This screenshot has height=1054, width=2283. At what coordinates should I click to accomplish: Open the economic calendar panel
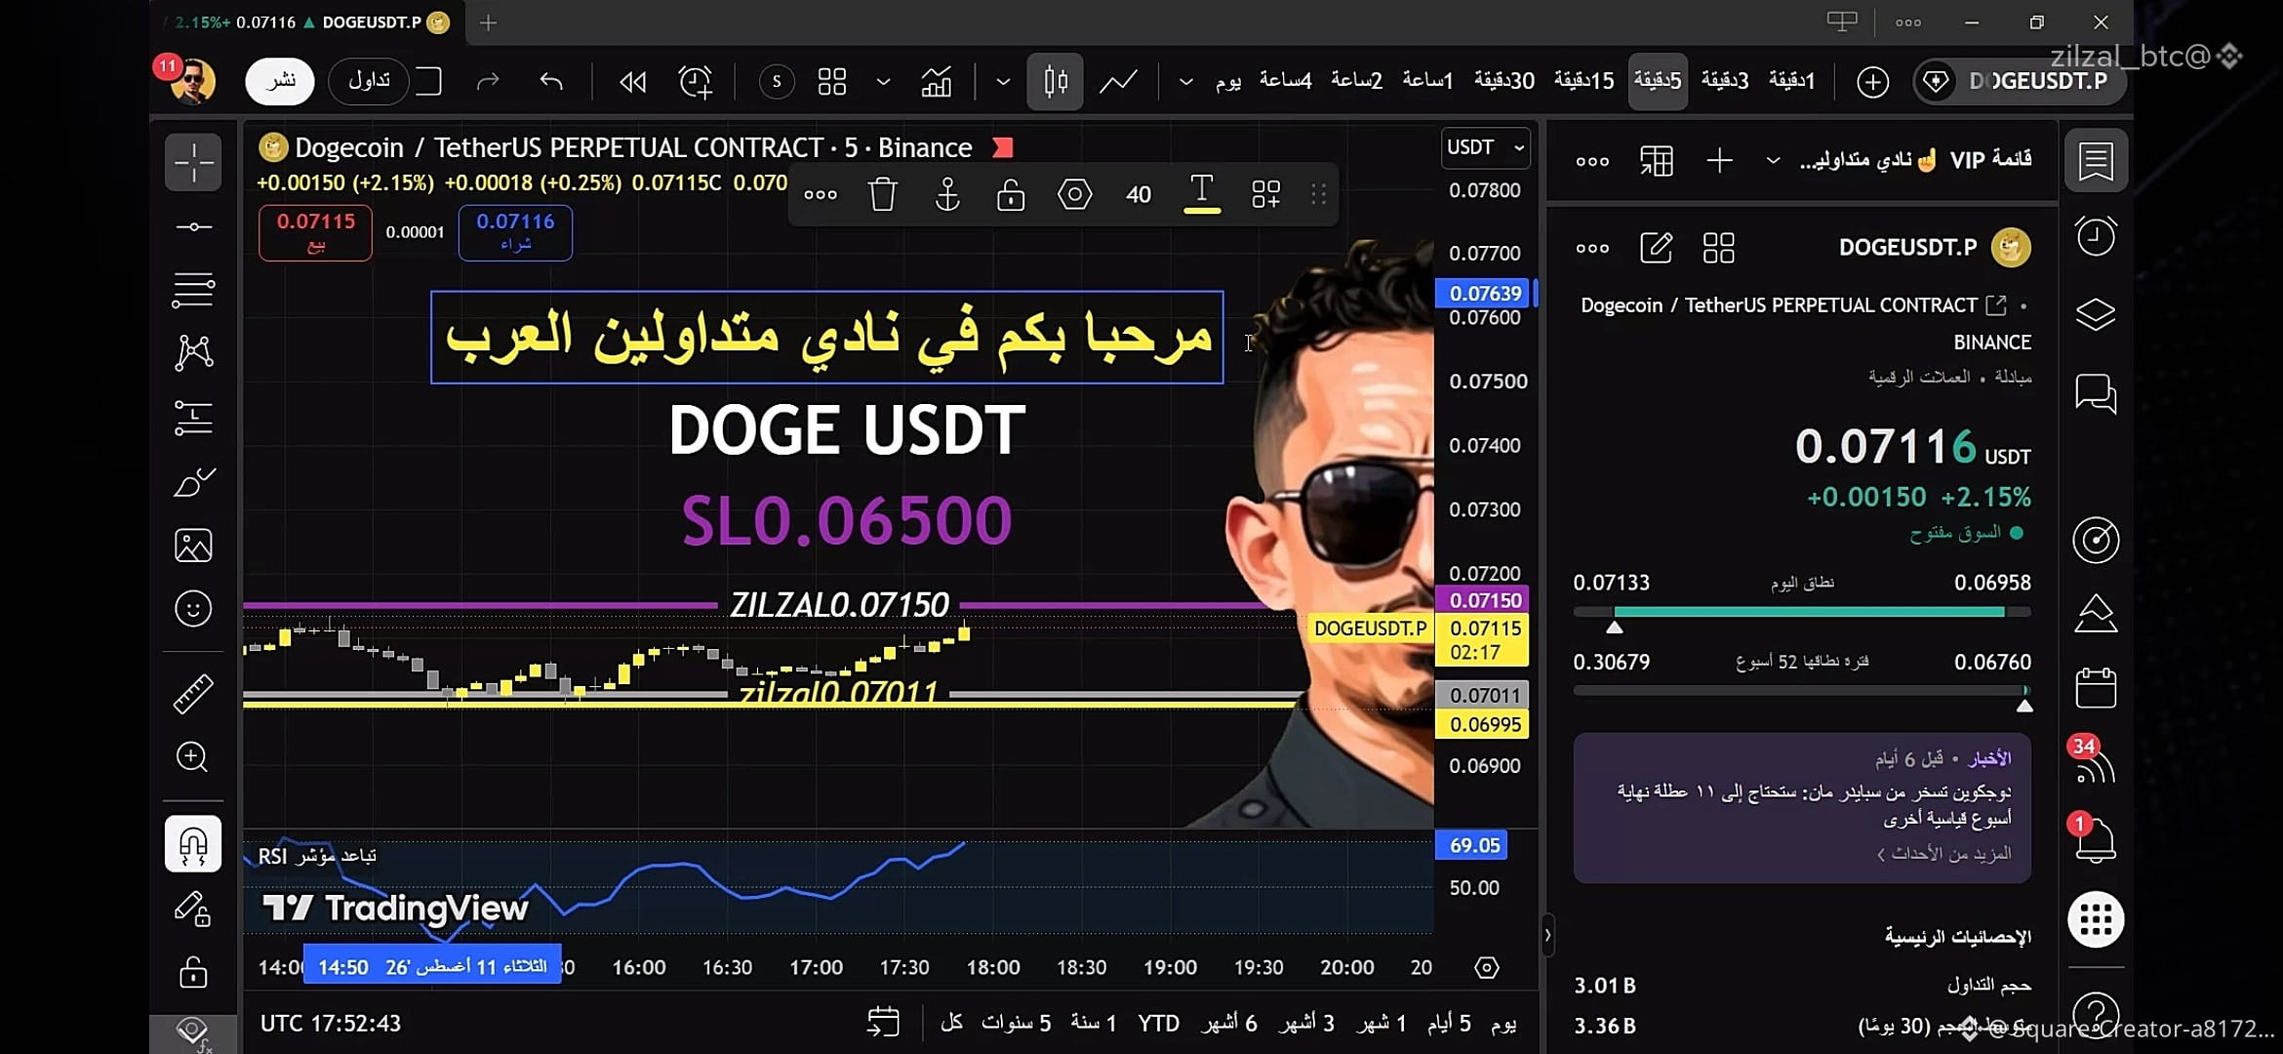[2095, 688]
